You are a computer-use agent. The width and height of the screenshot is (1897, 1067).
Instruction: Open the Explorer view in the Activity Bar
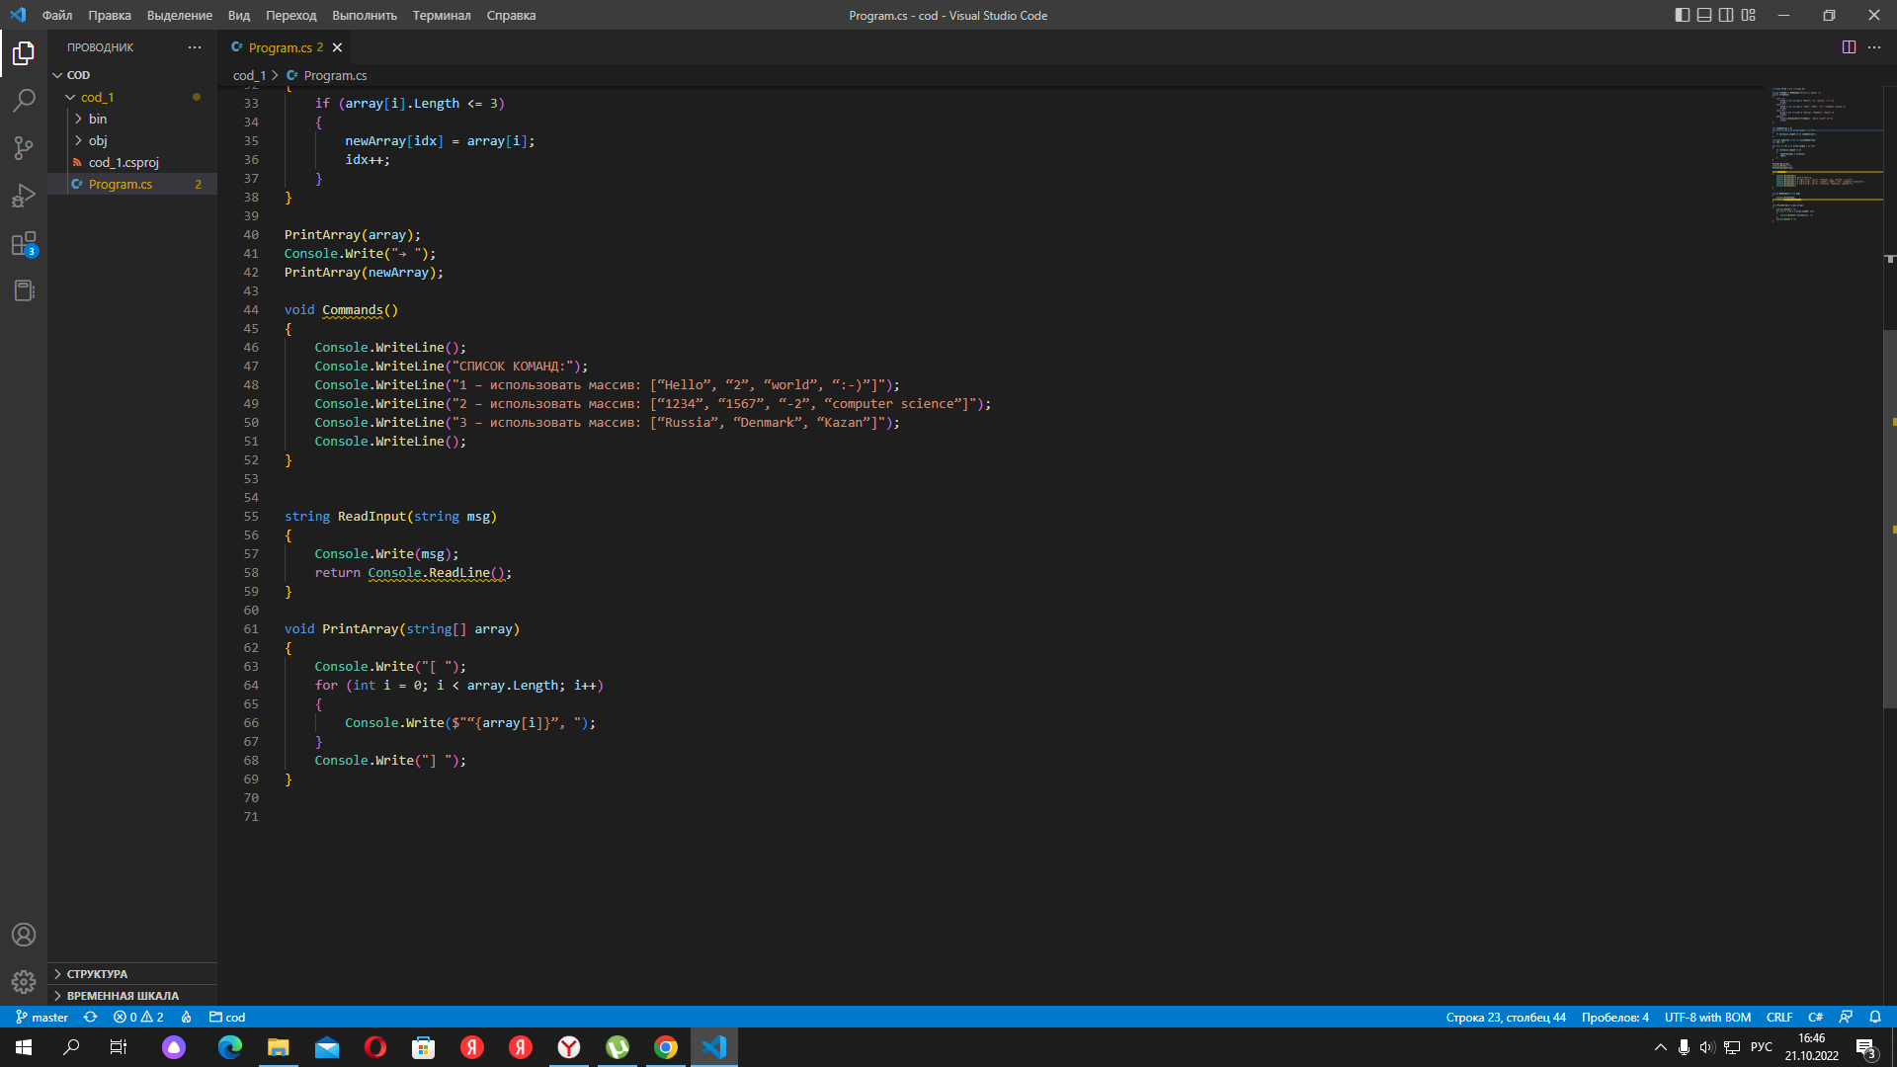(x=24, y=54)
